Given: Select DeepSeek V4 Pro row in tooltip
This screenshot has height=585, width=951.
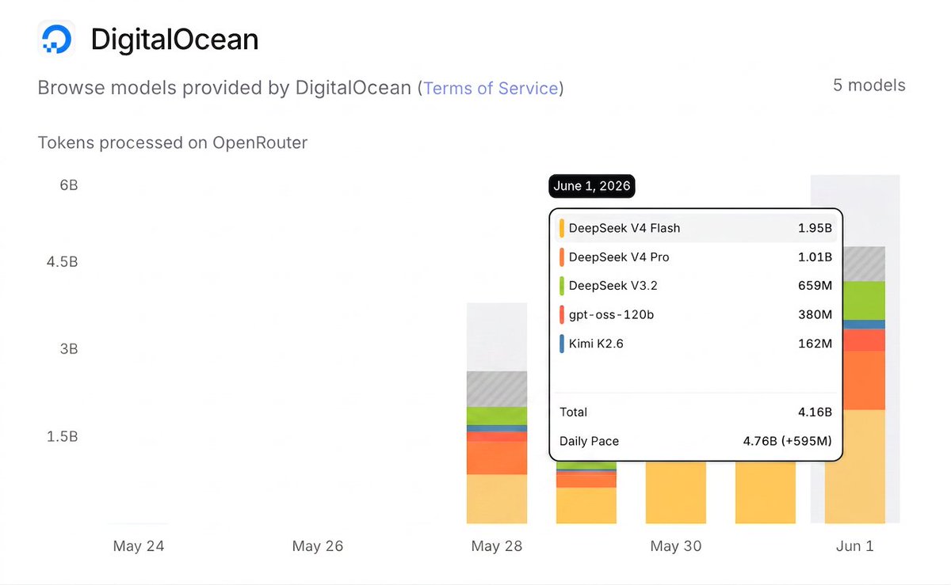Looking at the screenshot, I should coord(696,257).
